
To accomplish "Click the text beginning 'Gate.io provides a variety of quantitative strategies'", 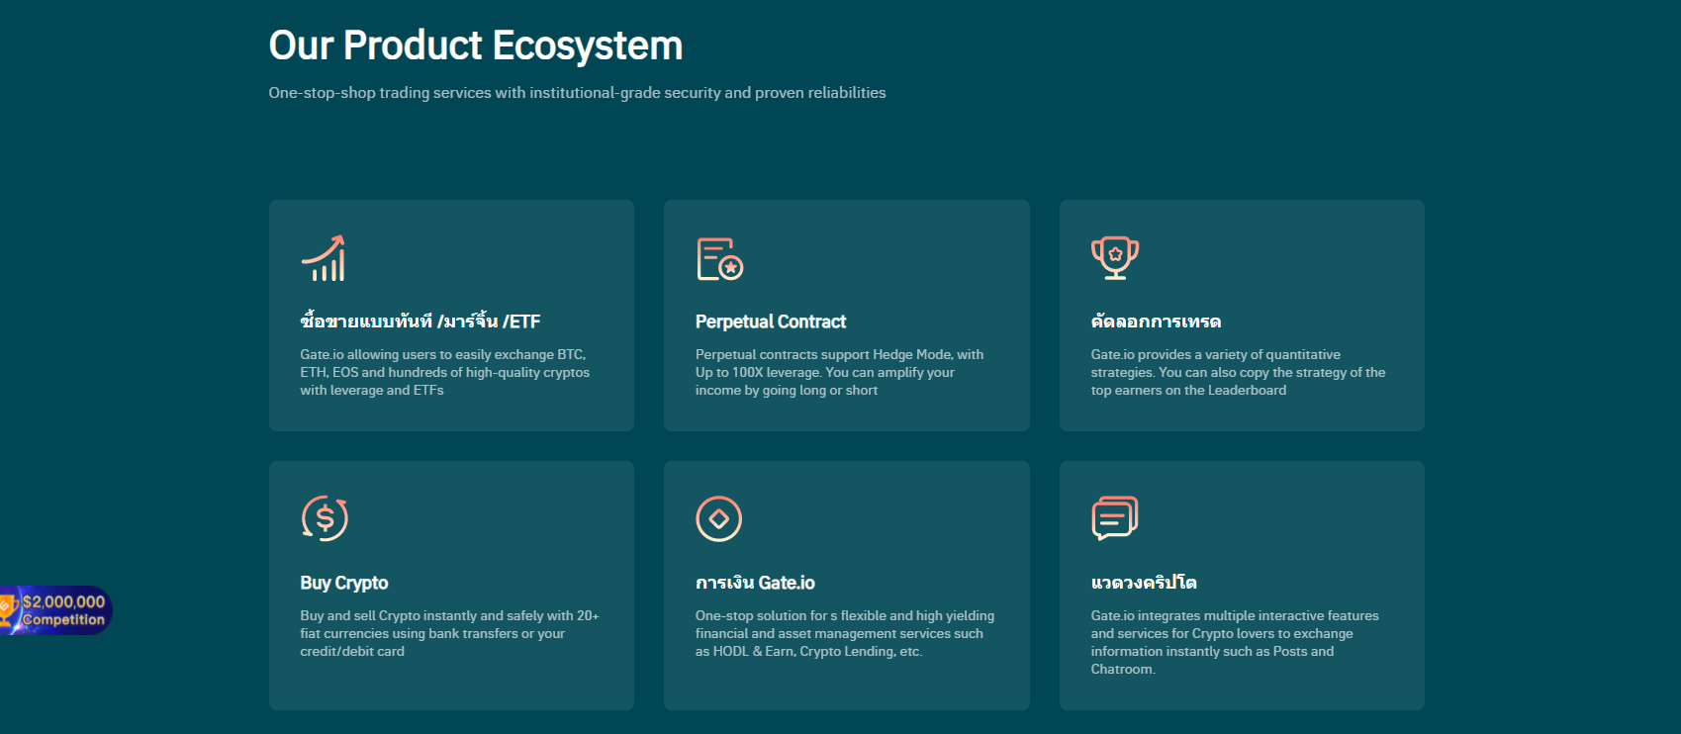I will pyautogui.click(x=1238, y=372).
